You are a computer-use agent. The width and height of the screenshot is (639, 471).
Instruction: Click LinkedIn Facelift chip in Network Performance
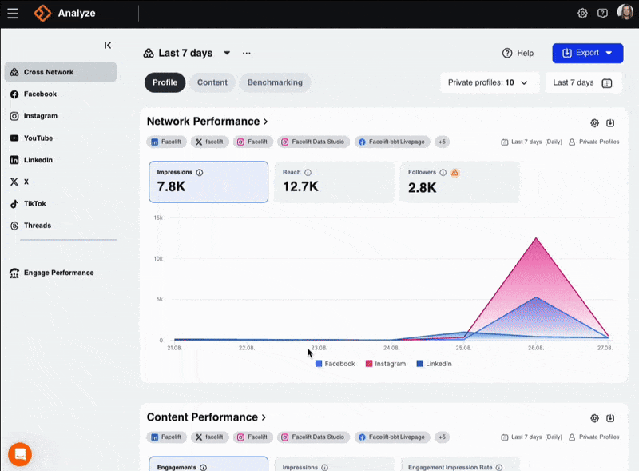(x=166, y=142)
